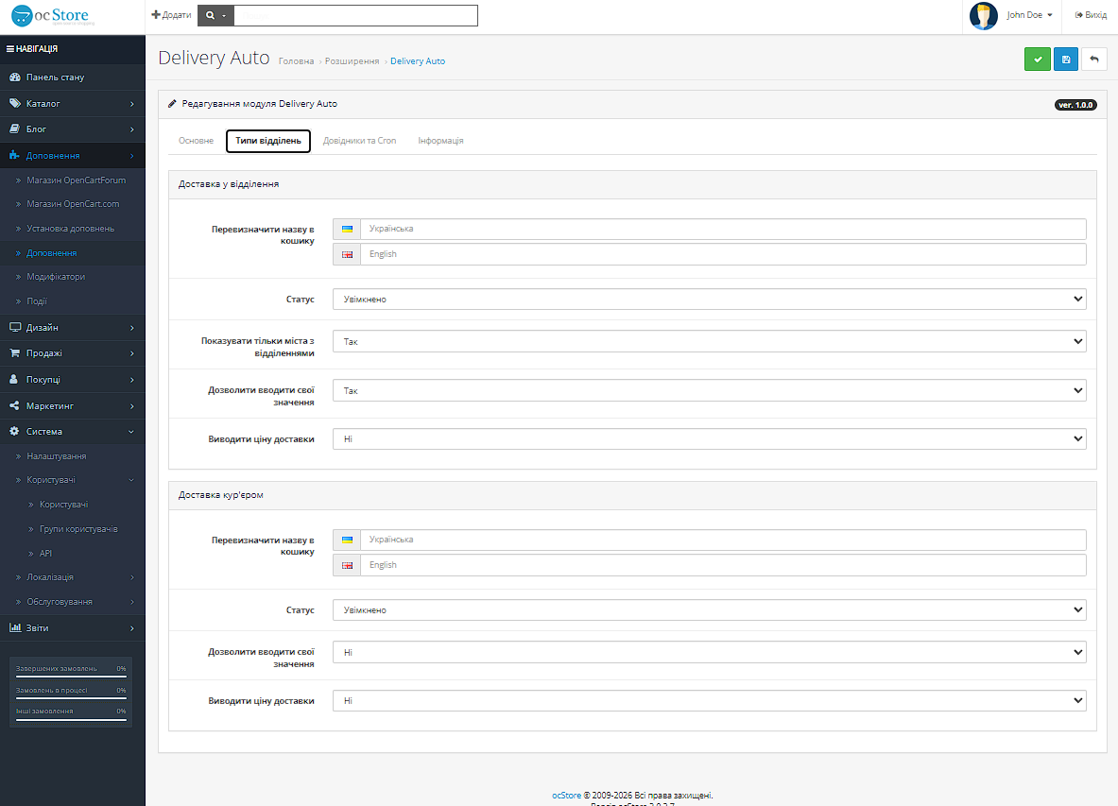Switch to the Інформація tab
Screen dimensions: 1118x806
(440, 141)
